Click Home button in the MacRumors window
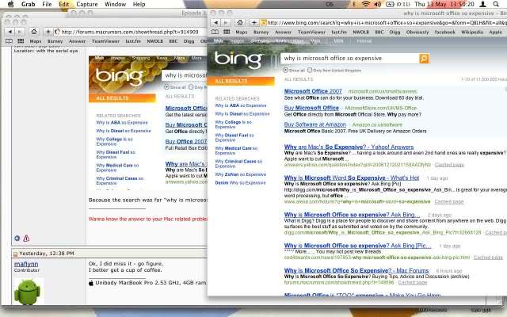 [x=34, y=32]
